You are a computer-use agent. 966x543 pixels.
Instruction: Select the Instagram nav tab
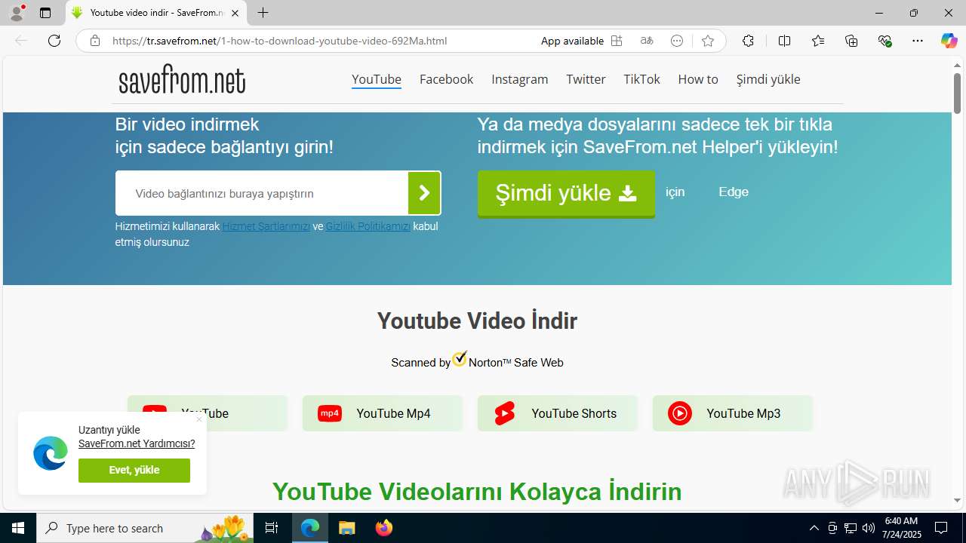pos(520,79)
